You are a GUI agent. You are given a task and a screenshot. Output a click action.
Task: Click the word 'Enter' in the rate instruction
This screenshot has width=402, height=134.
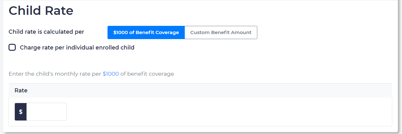(15, 74)
